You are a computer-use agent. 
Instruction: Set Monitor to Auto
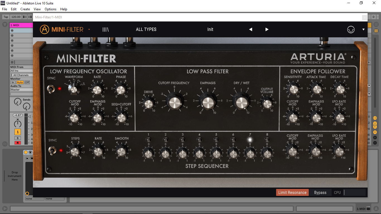point(20,82)
